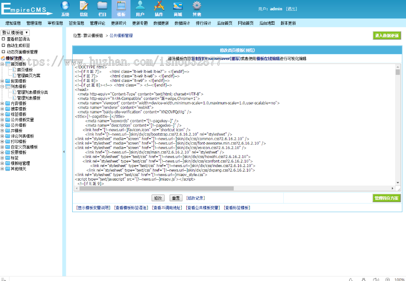Click the green 进入数据更新 button

pyautogui.click(x=387, y=36)
